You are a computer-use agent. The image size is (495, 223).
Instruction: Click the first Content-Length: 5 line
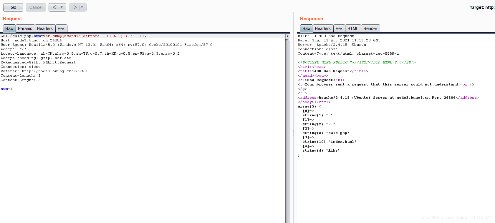click(x=21, y=76)
